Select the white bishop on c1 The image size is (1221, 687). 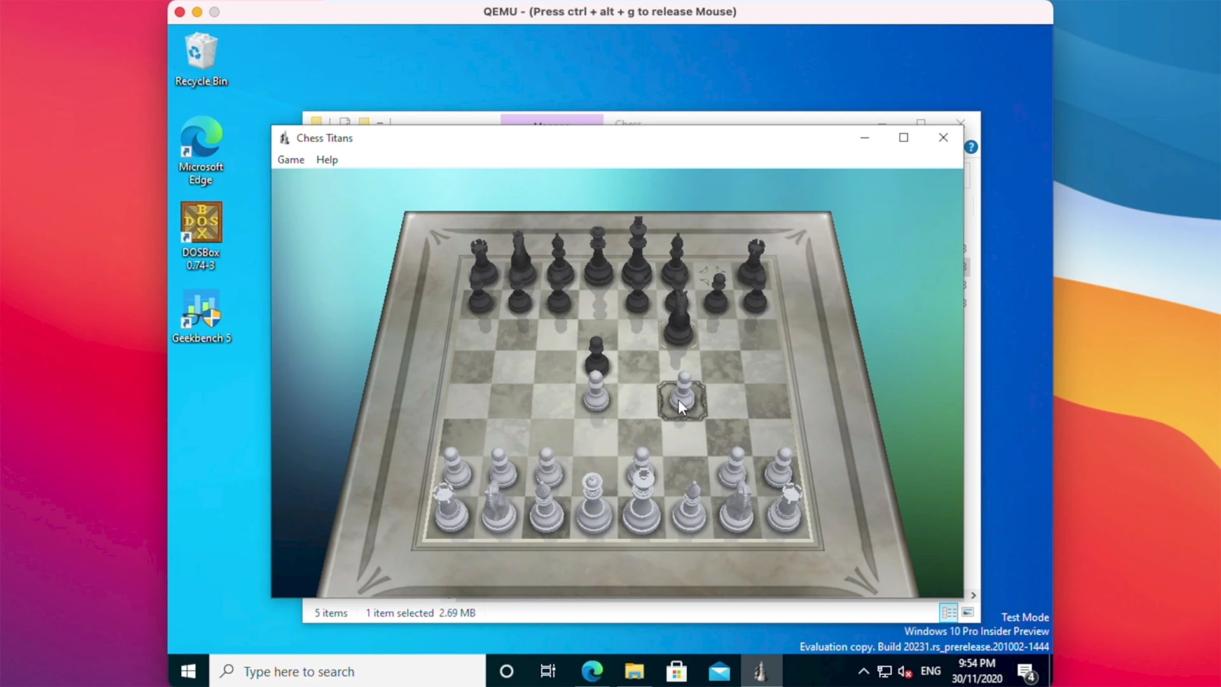click(x=546, y=508)
